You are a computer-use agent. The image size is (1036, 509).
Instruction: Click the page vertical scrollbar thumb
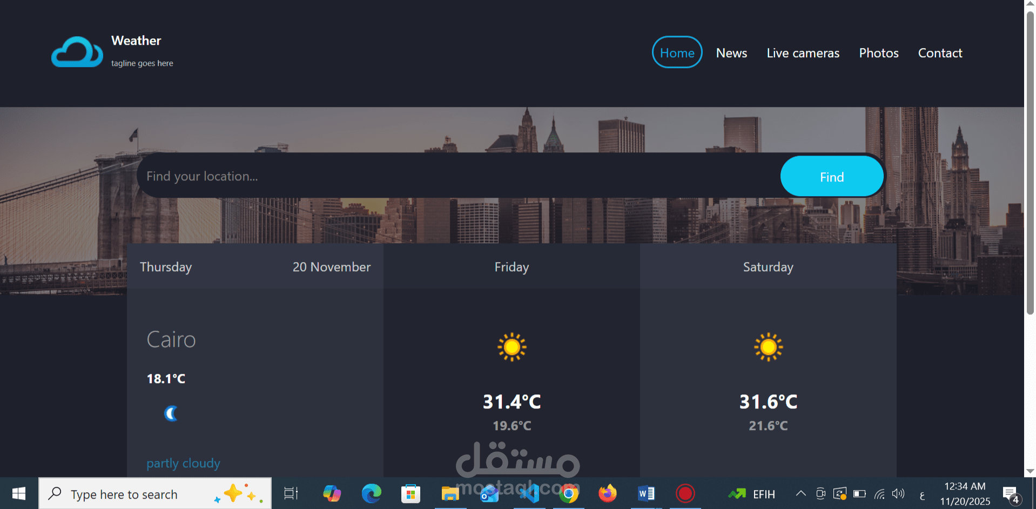[1030, 162]
